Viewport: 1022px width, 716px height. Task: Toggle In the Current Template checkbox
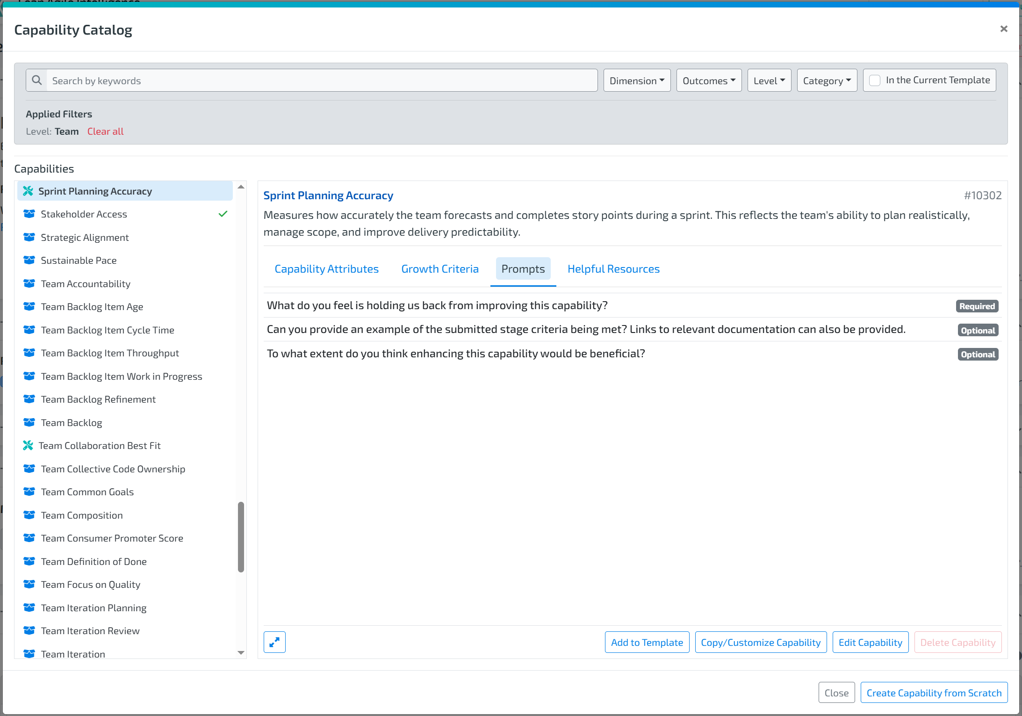[875, 80]
